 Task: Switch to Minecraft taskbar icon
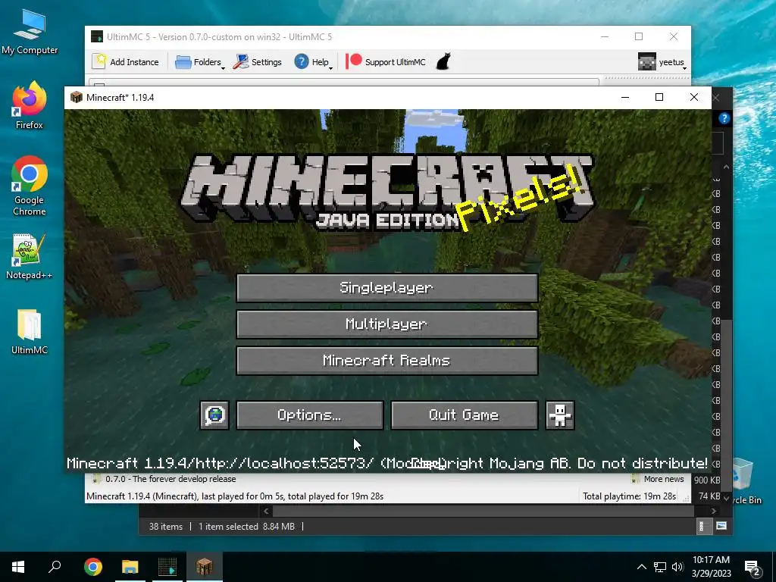coord(205,567)
